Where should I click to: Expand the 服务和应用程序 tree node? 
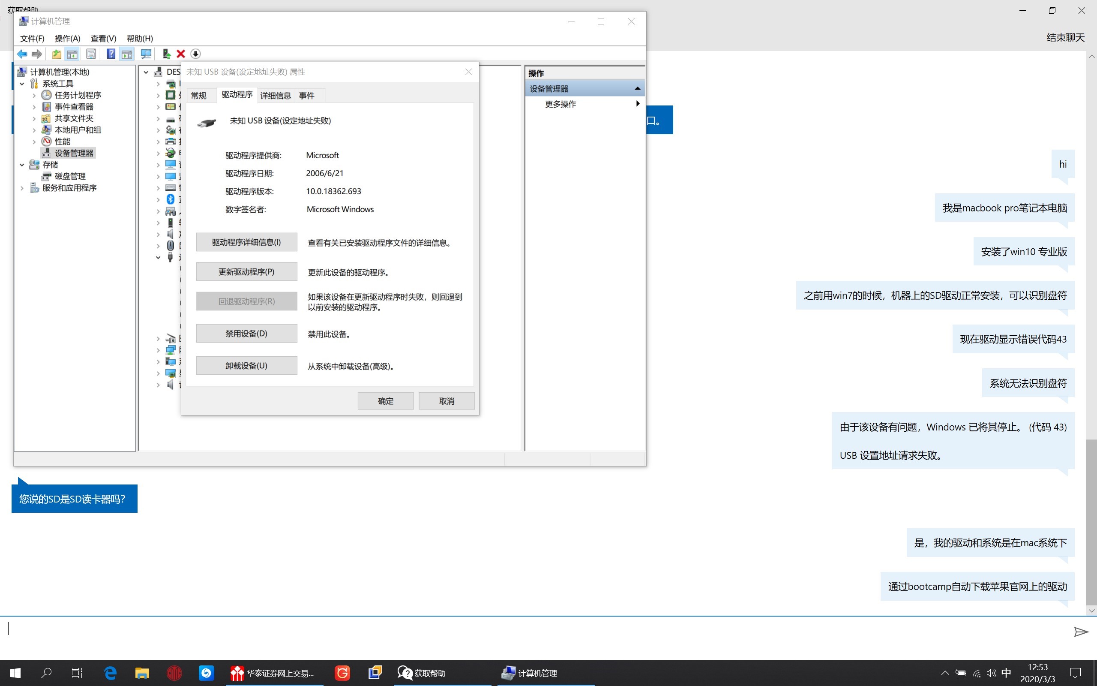point(22,188)
